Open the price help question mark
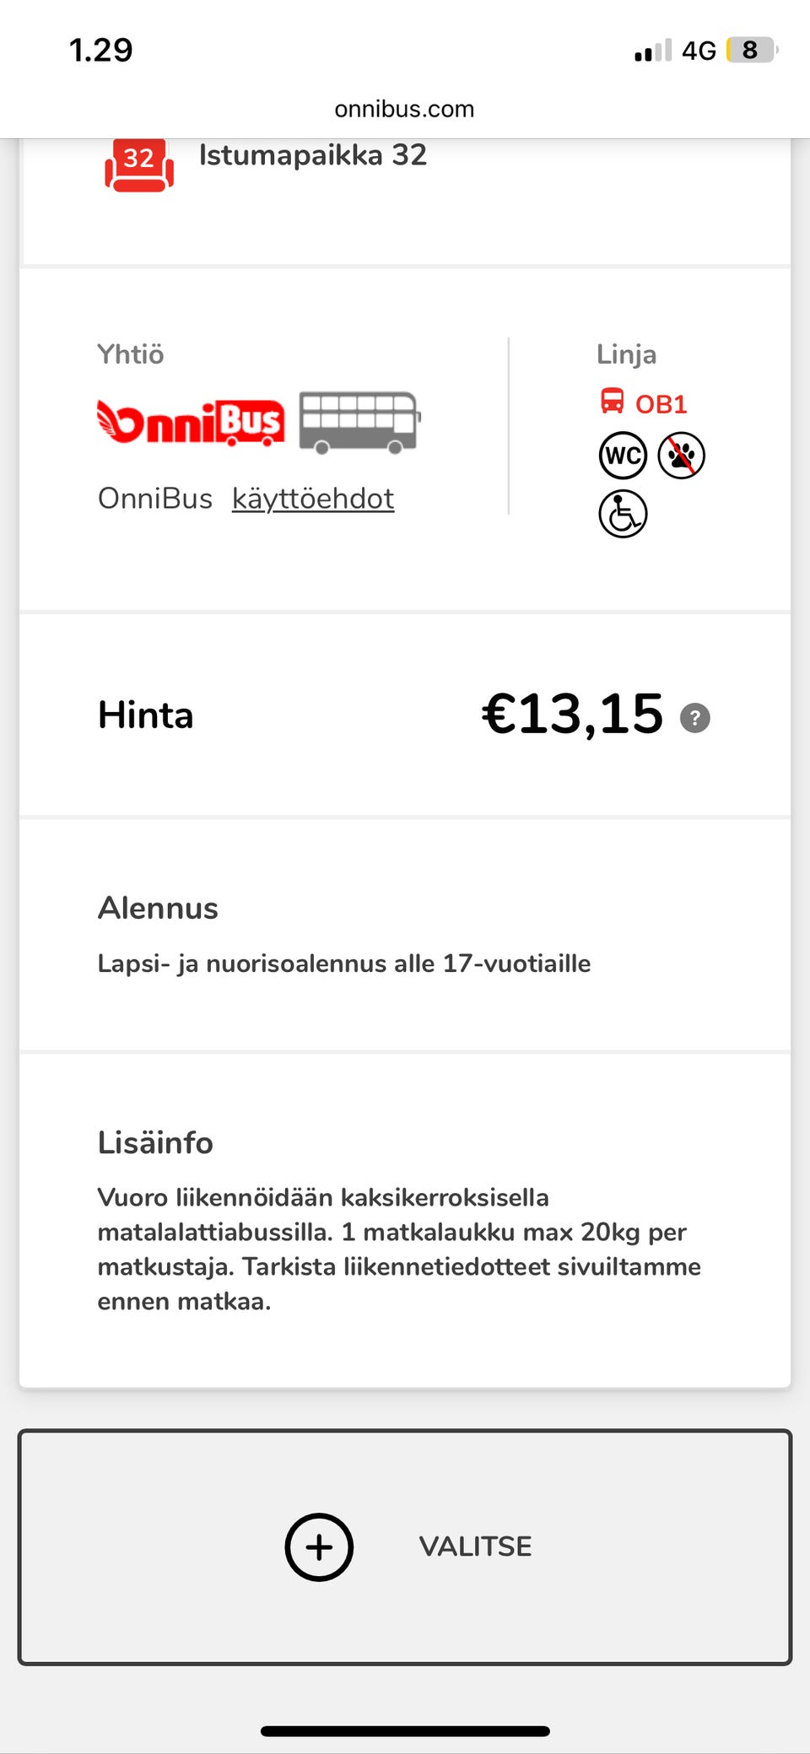The height and width of the screenshot is (1754, 810). [x=694, y=718]
